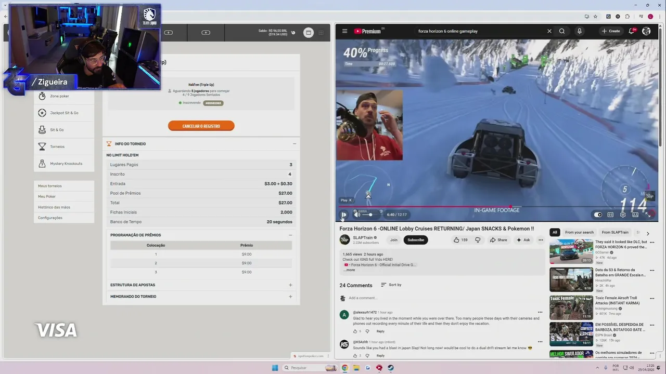Open the YouTube Create button
The image size is (666, 374).
click(611, 31)
